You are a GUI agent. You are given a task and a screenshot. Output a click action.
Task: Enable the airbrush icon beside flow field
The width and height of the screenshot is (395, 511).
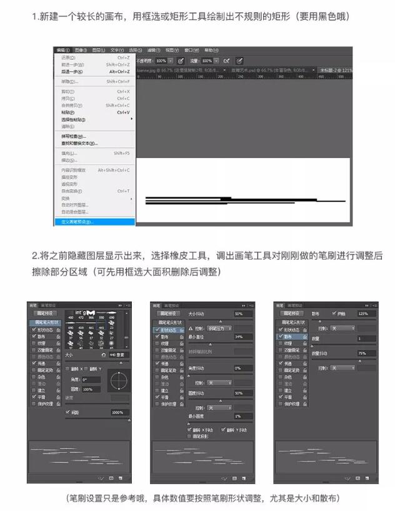click(226, 61)
